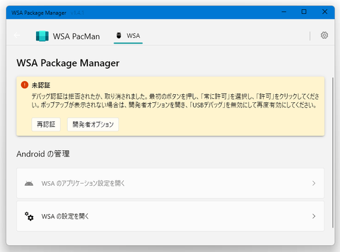The width and height of the screenshot is (340, 252).
Task: Select the WSA PacMan tab label
Action: [x=76, y=36]
